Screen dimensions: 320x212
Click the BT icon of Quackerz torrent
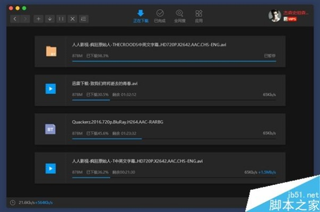pos(51,129)
